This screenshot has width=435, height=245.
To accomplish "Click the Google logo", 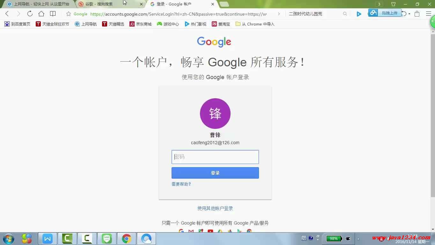I will click(x=214, y=42).
